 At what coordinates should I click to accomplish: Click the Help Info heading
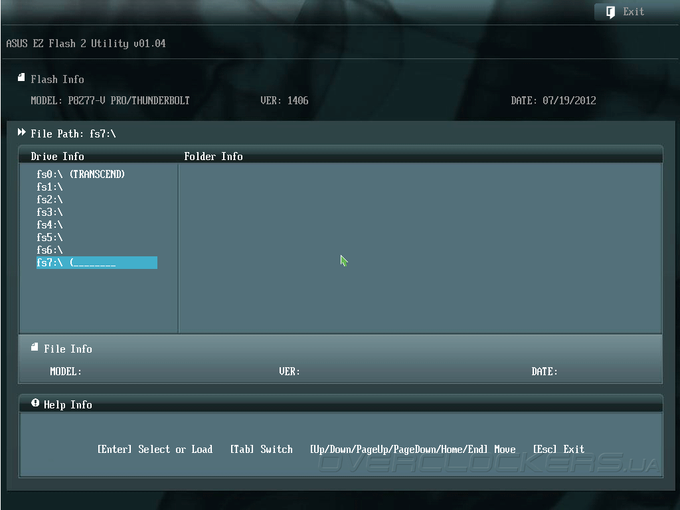(x=68, y=405)
